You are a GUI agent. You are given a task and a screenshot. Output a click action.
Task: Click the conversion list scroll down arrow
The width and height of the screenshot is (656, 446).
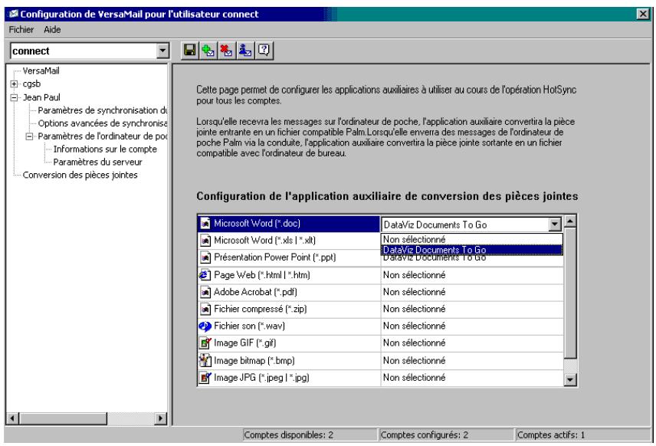pos(570,379)
